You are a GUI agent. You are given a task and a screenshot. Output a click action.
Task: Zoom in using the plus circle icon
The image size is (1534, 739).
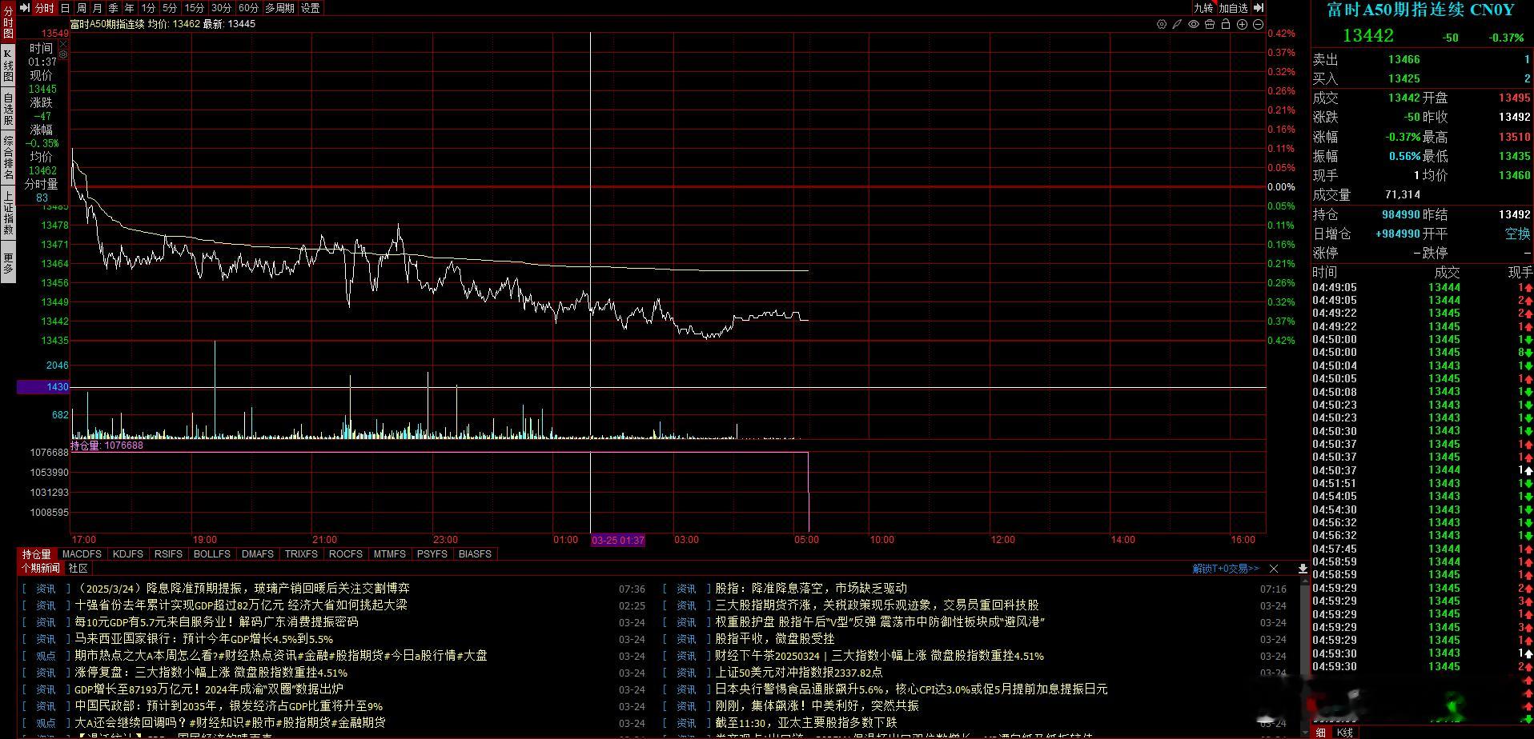pos(1242,24)
